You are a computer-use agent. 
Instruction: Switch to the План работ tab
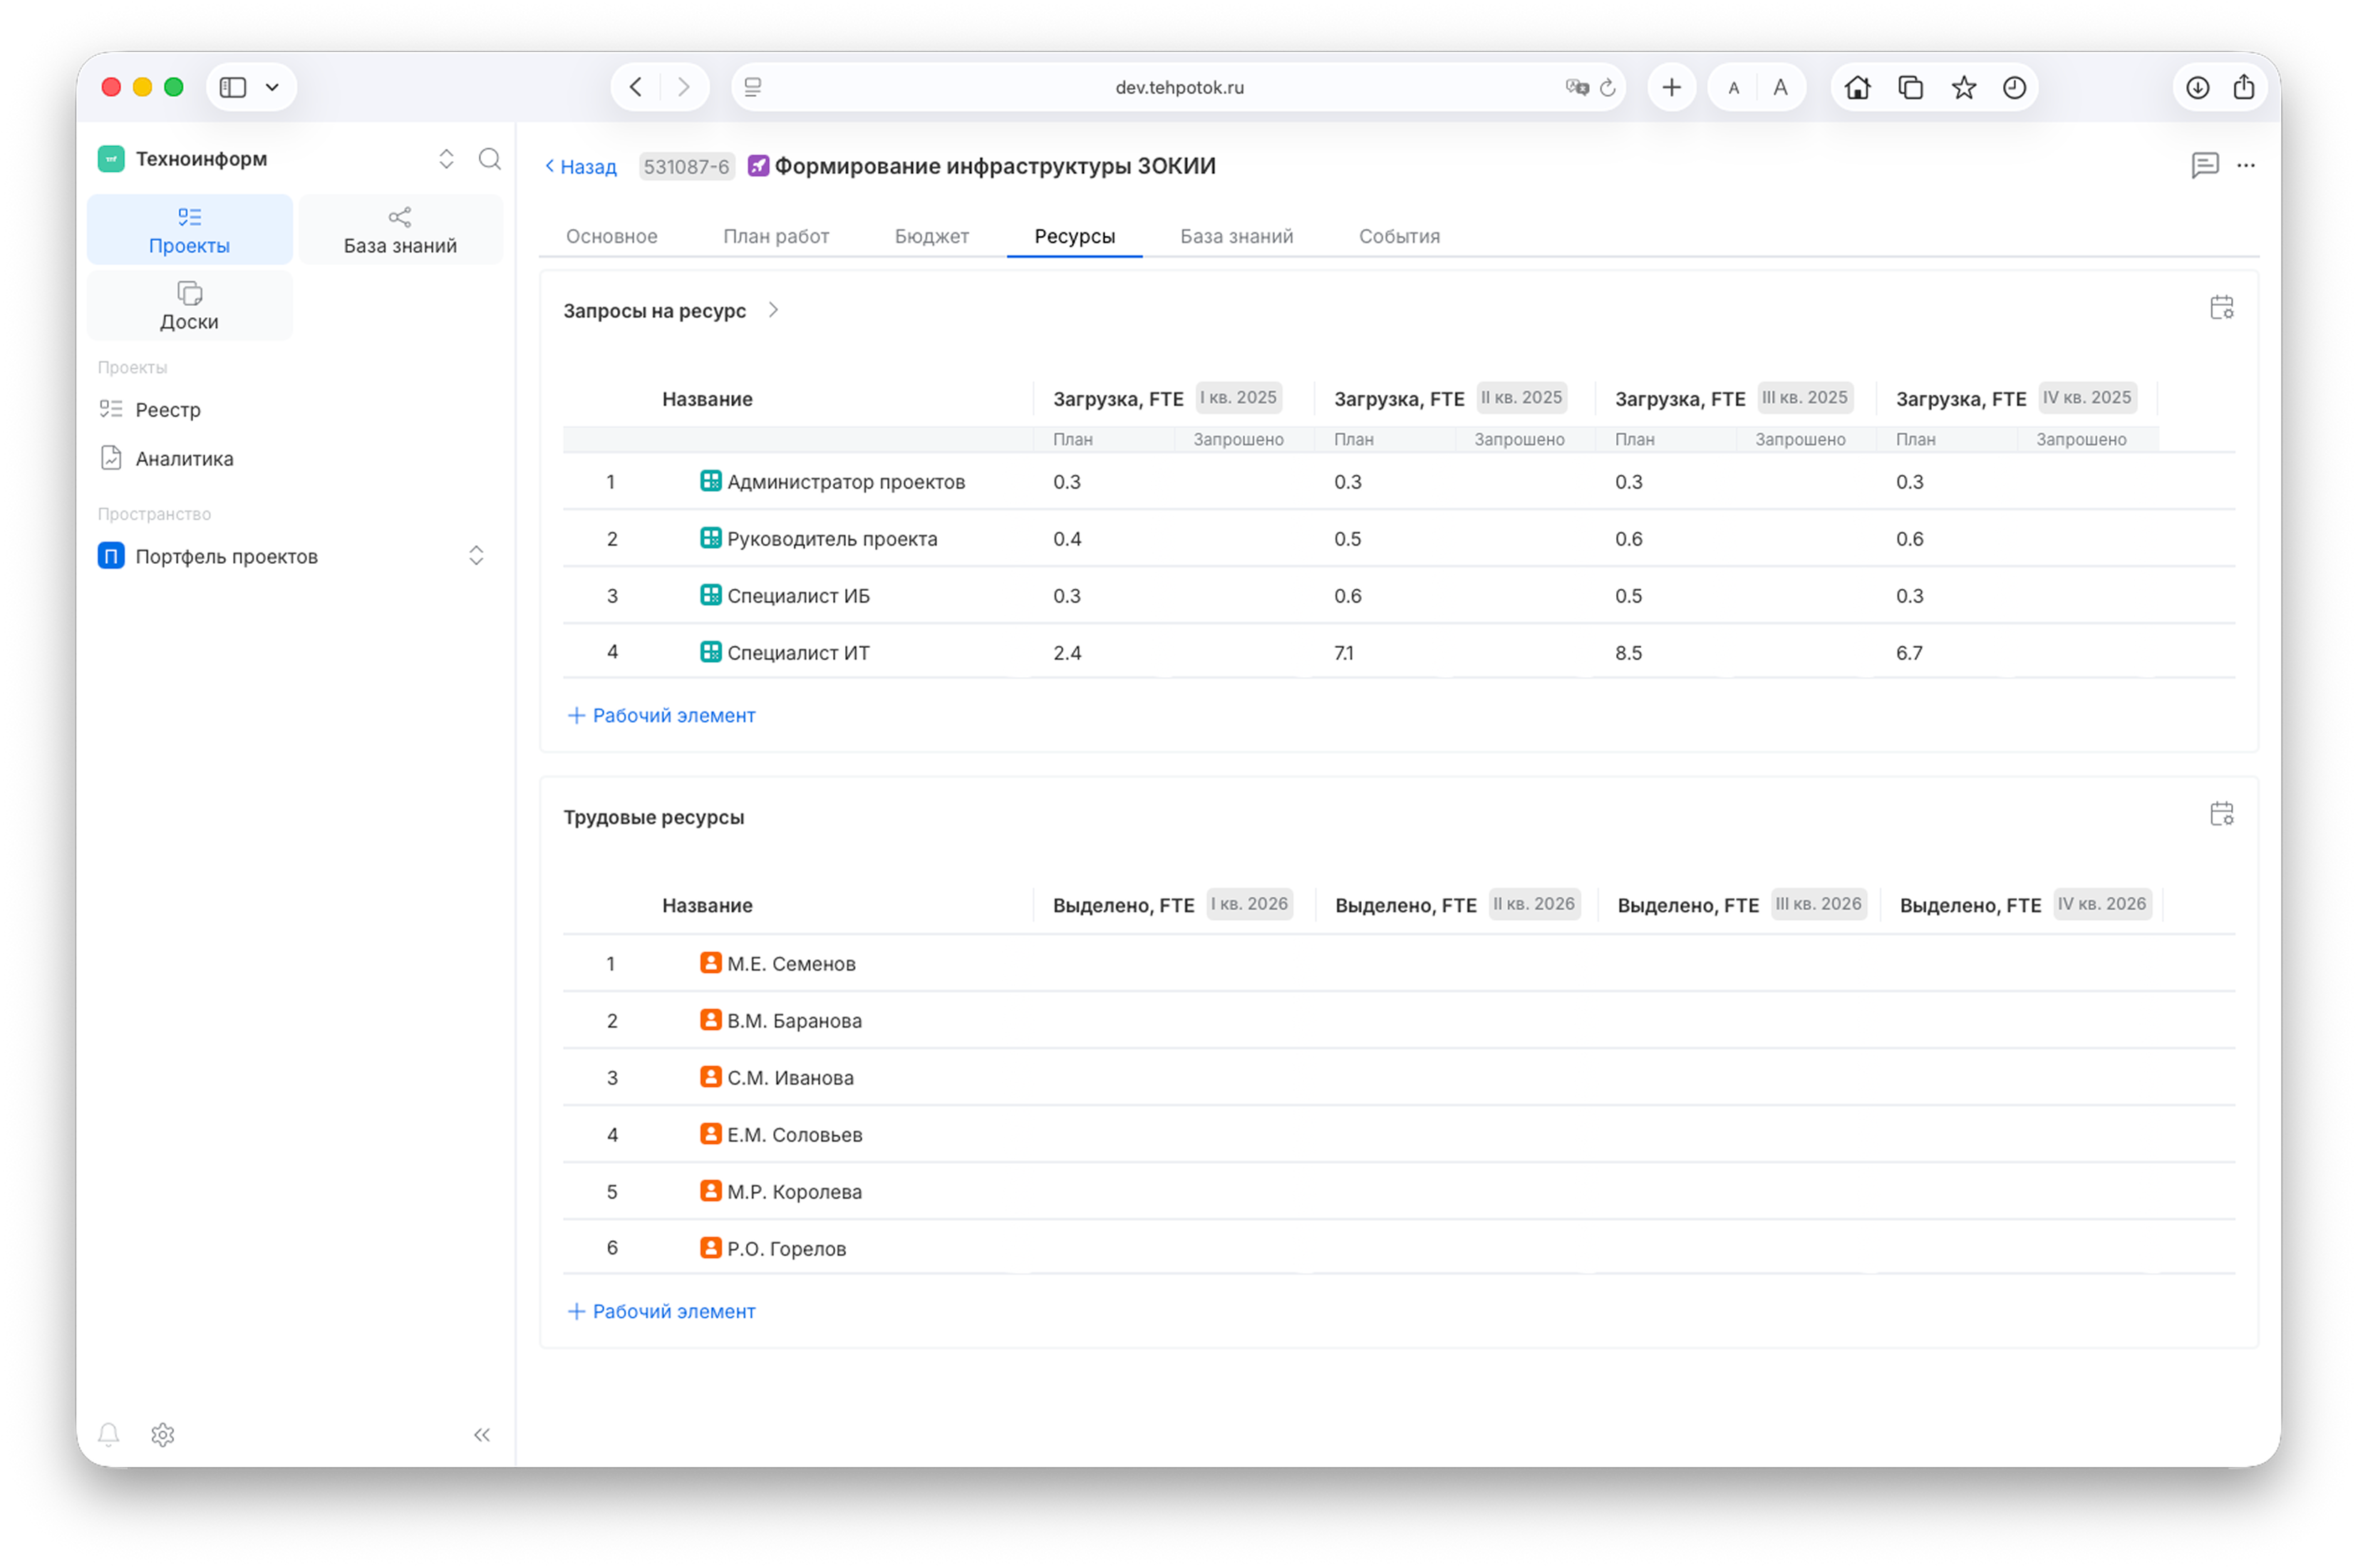pyautogui.click(x=776, y=236)
